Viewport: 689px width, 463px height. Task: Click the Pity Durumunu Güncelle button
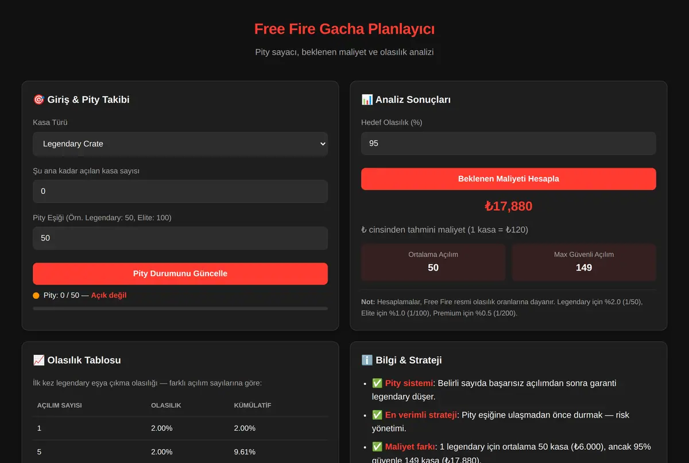pyautogui.click(x=180, y=273)
